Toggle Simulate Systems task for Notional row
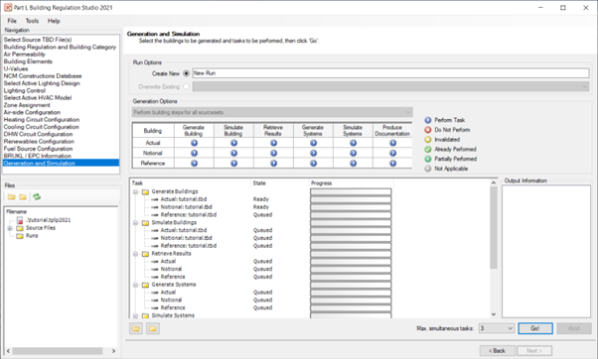The height and width of the screenshot is (359, 598). point(354,153)
